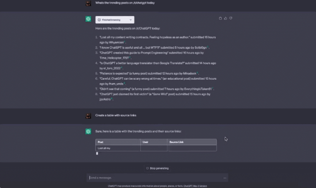Screen dimensions: 316x188
Task: Click the user avatar beside table request
Action: 88,116
